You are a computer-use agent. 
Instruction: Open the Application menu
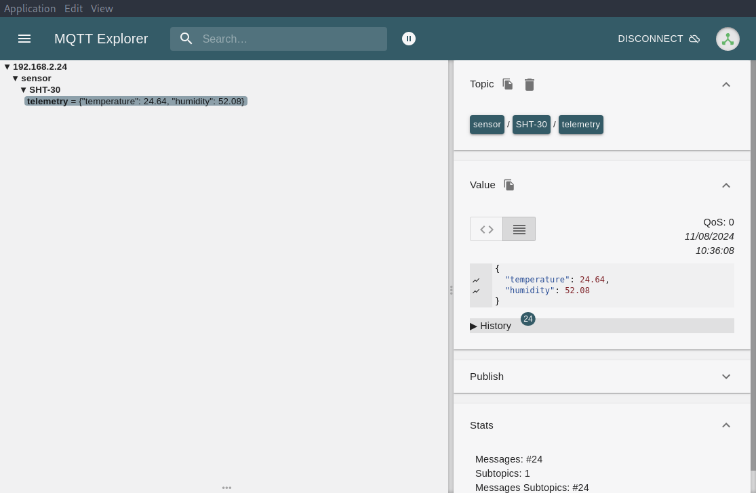point(30,8)
